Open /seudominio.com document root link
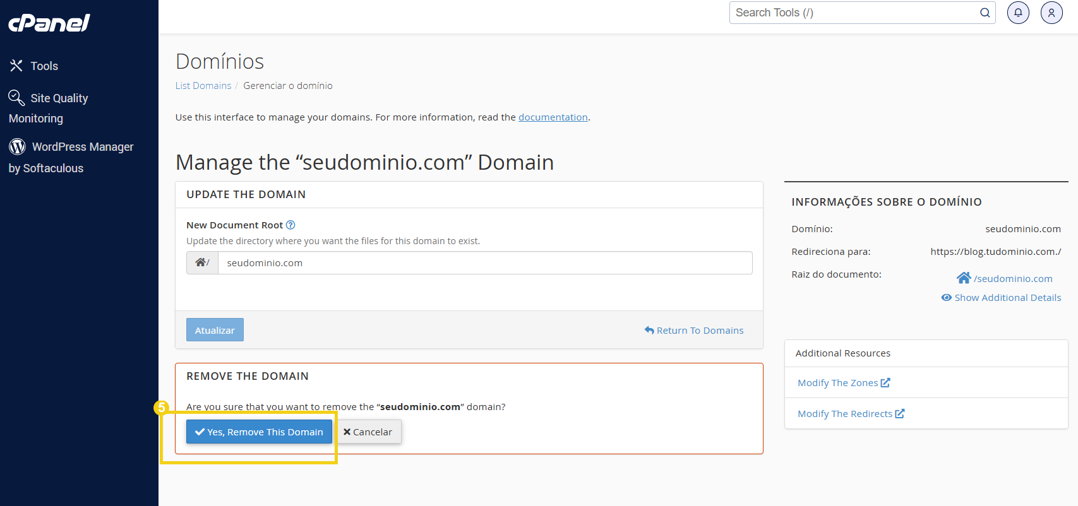 pos(1013,279)
